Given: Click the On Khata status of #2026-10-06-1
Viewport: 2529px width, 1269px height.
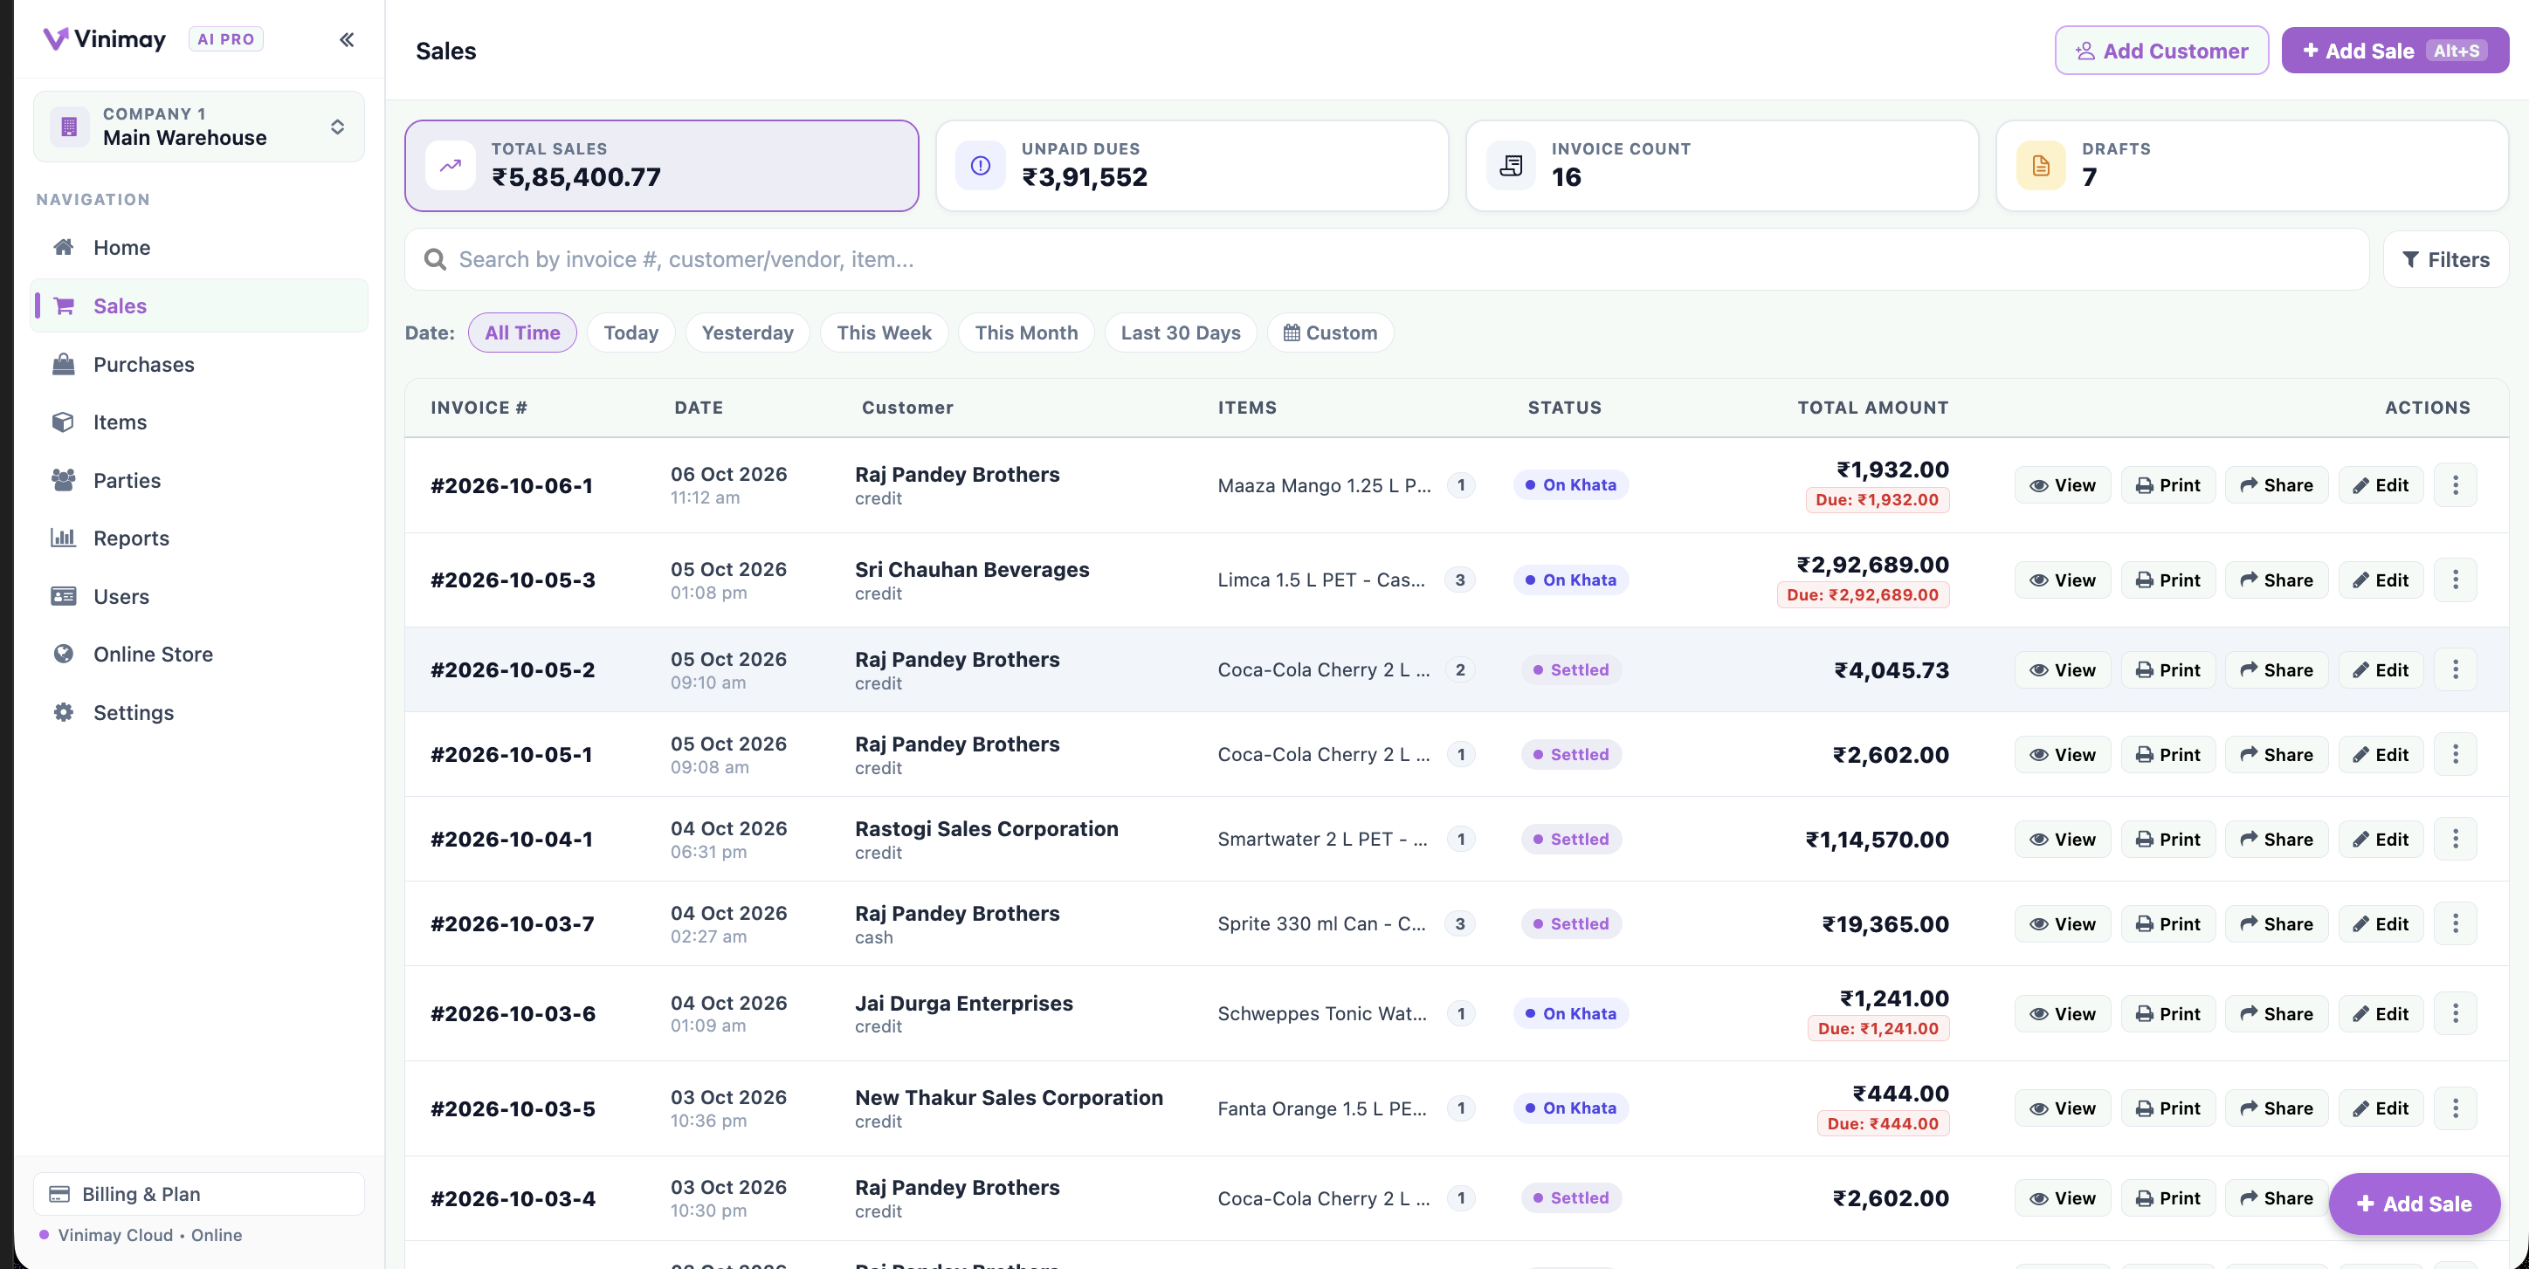Looking at the screenshot, I should (1570, 485).
